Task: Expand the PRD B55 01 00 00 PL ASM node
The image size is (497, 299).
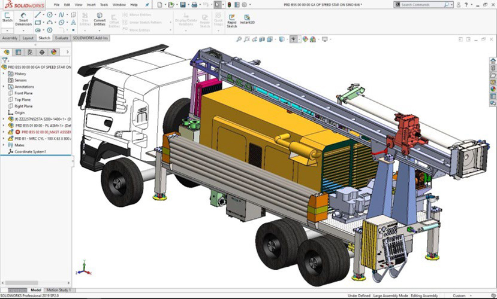Action: click(x=4, y=126)
